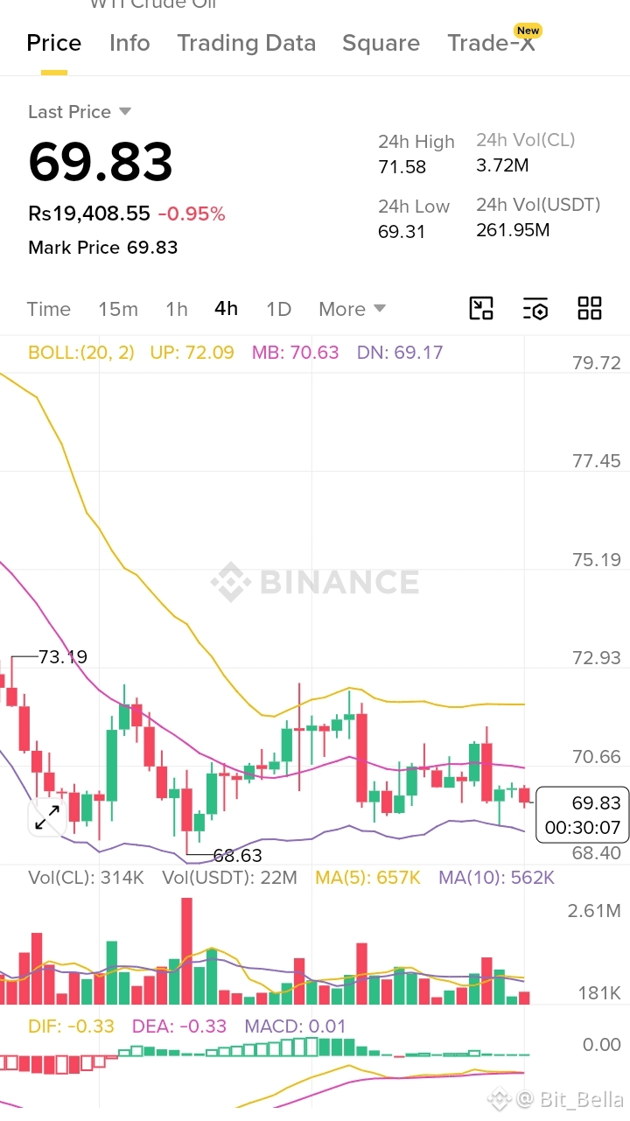Tap the -0.95% change value
This screenshot has width=630, height=1121.
[192, 214]
